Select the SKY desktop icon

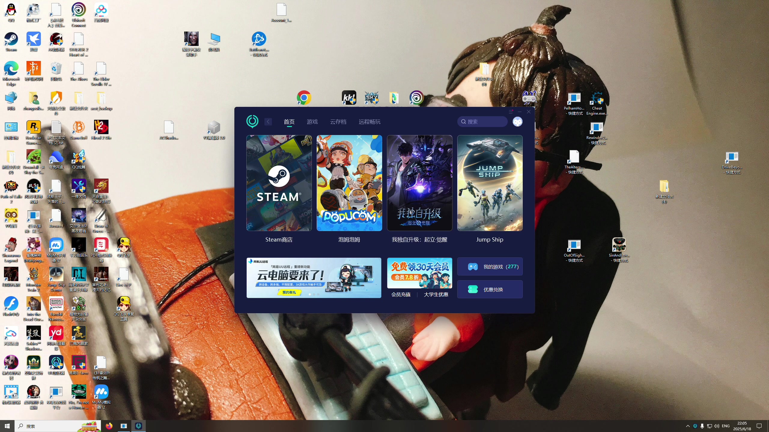[x=372, y=98]
